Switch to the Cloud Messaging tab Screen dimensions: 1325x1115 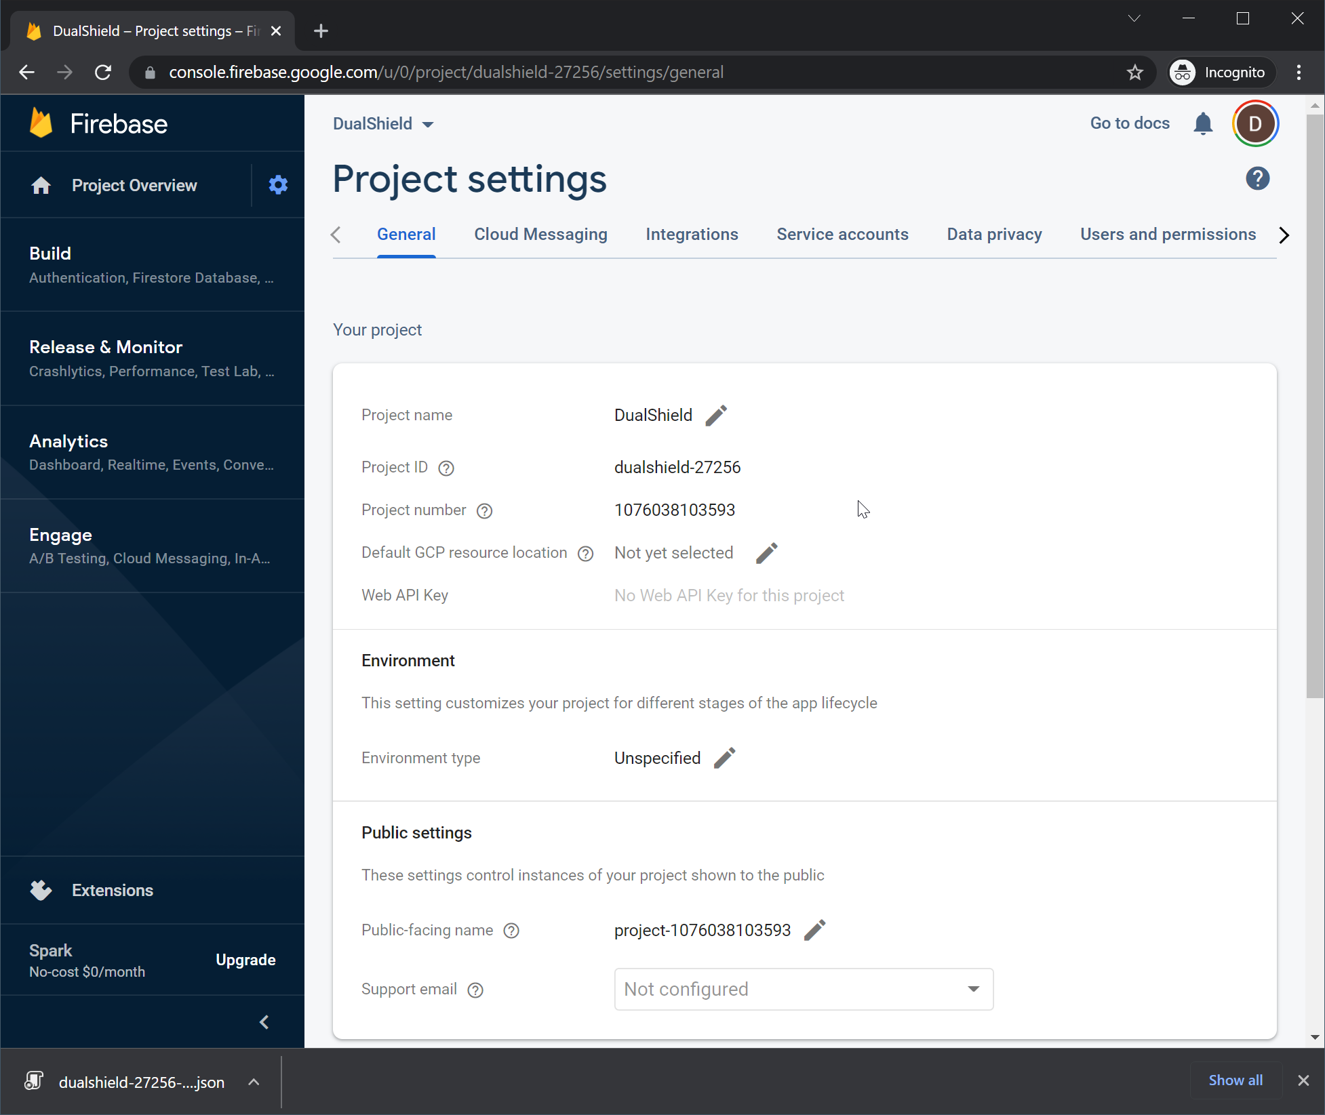click(540, 235)
